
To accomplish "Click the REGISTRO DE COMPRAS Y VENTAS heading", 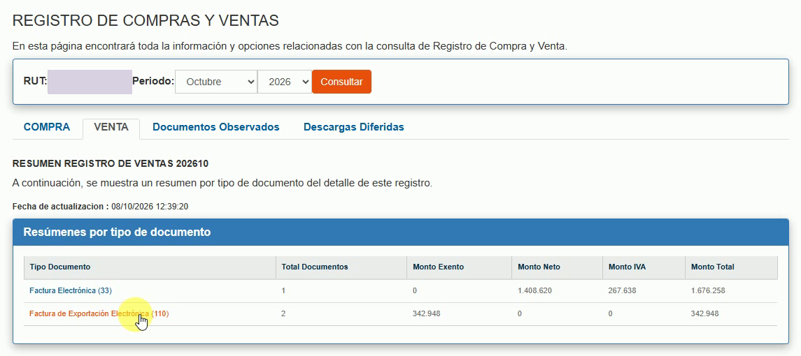I will point(146,20).
